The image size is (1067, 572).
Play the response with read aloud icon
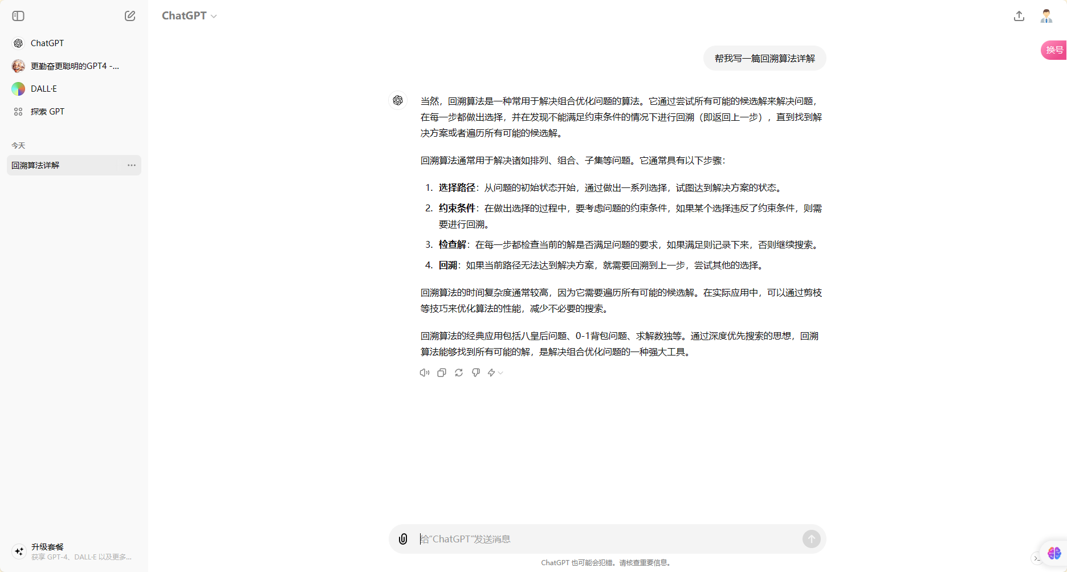click(425, 373)
